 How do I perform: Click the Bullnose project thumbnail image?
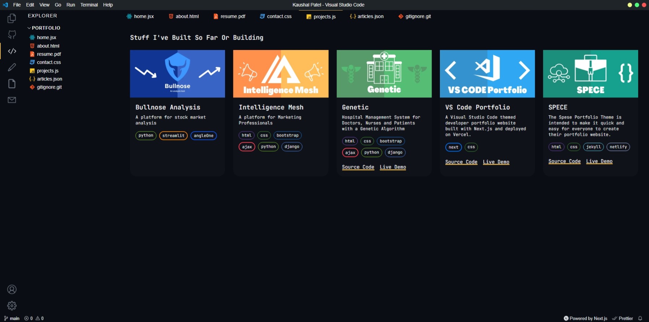click(x=177, y=74)
